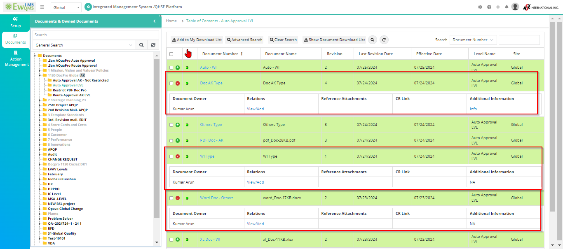Expand the Auto - WI row with the green plus
Image resolution: width=563 pixels, height=249 pixels.
(178, 67)
